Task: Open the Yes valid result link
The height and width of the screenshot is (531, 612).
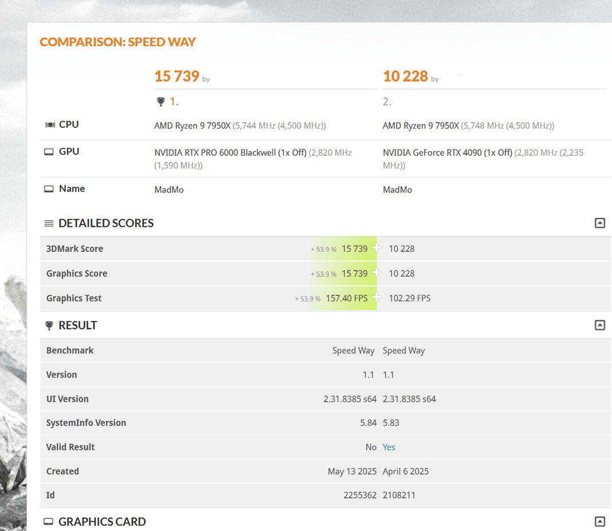Action: point(389,447)
